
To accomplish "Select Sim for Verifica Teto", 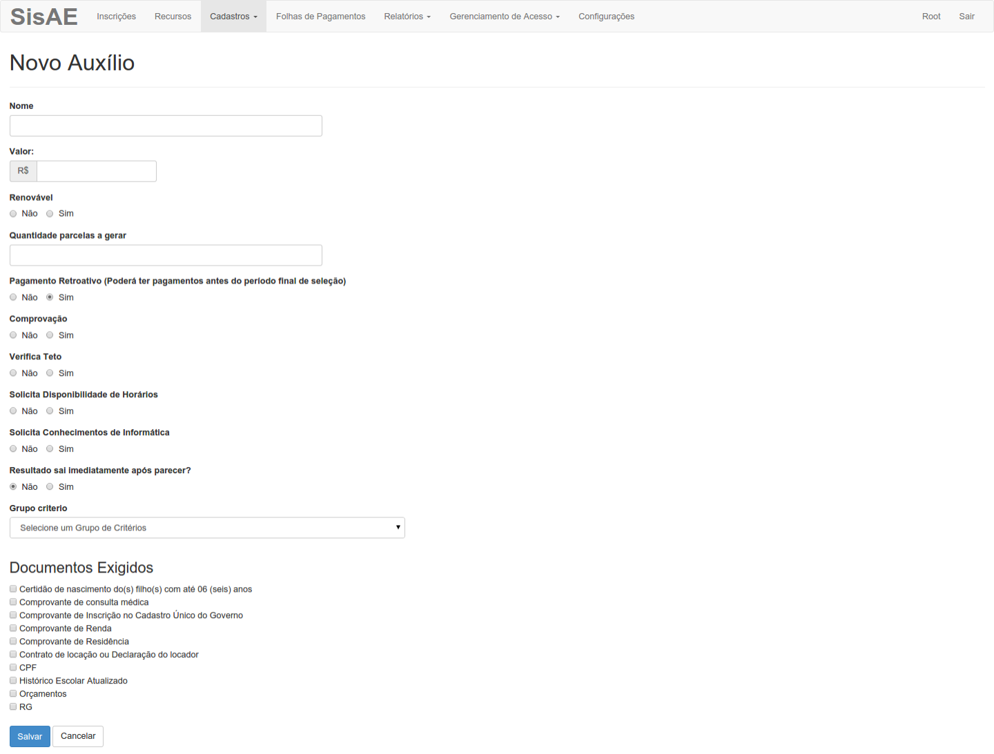I will (50, 373).
